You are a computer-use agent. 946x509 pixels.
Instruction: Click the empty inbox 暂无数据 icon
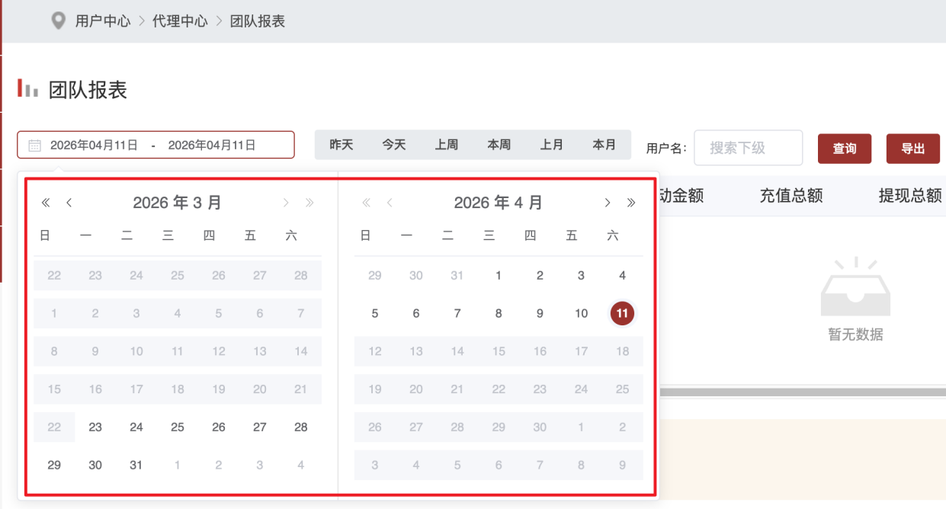coord(855,289)
